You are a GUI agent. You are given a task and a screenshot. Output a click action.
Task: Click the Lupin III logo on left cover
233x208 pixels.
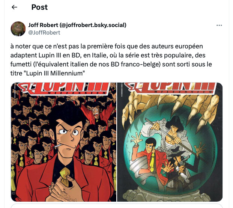coord(64,89)
